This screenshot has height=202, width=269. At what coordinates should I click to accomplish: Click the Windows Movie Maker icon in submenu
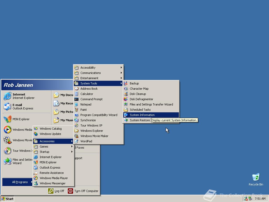[76, 136]
